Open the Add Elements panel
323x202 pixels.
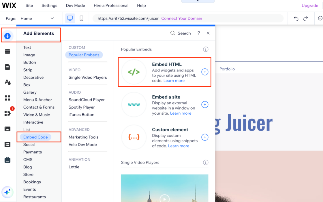click(8, 36)
